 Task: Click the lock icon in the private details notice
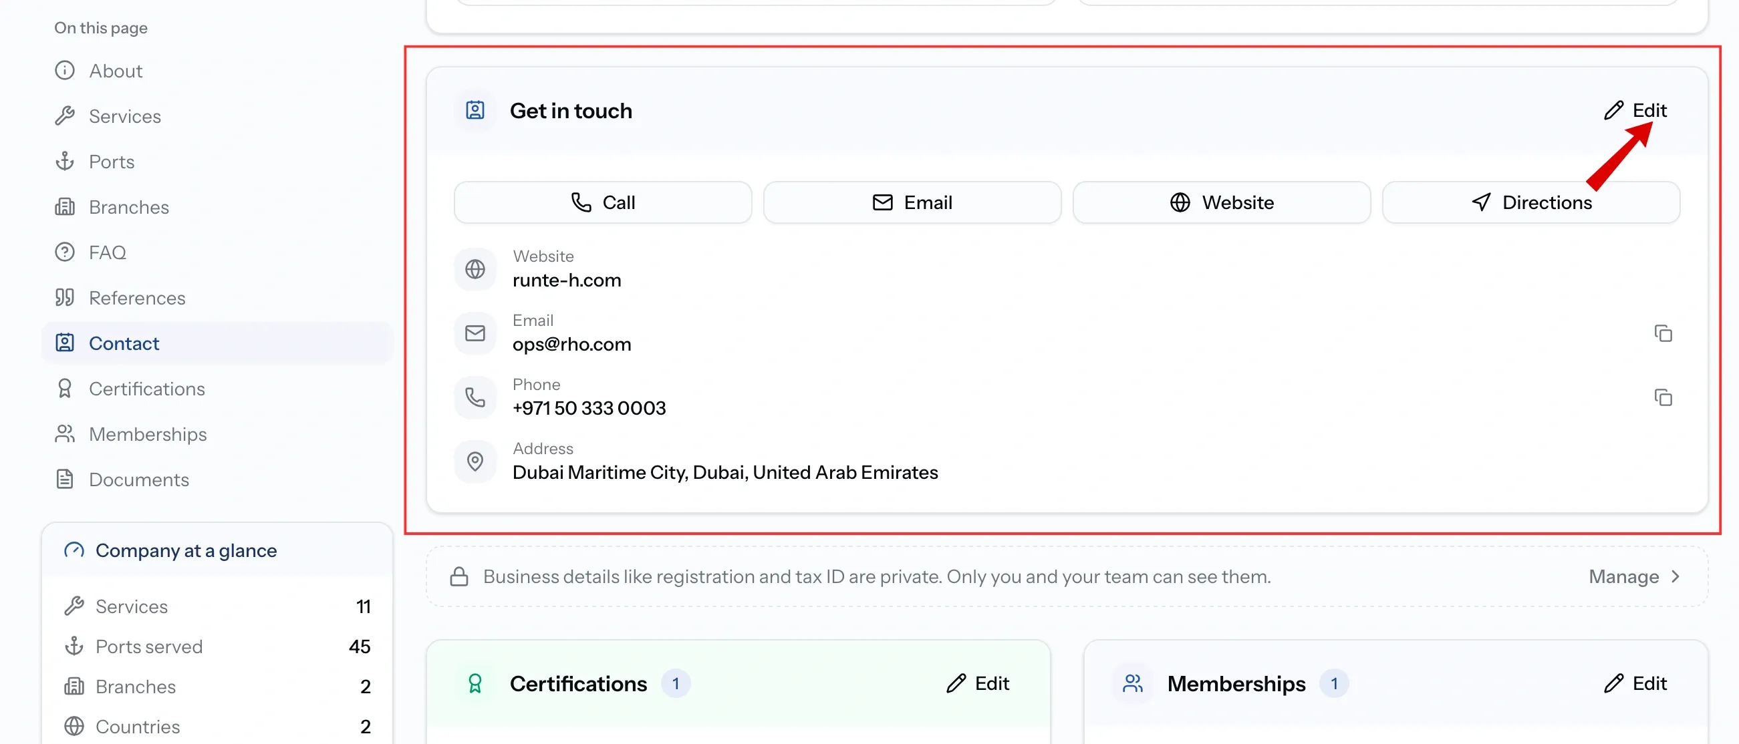pyautogui.click(x=459, y=577)
